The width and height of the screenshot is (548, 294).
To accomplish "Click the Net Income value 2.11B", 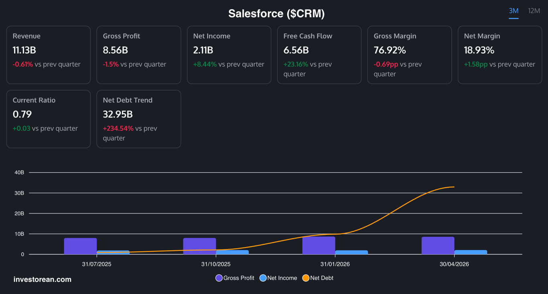I will pyautogui.click(x=203, y=50).
